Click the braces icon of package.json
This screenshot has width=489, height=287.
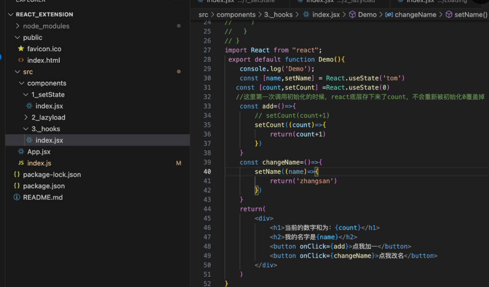pyautogui.click(x=17, y=186)
